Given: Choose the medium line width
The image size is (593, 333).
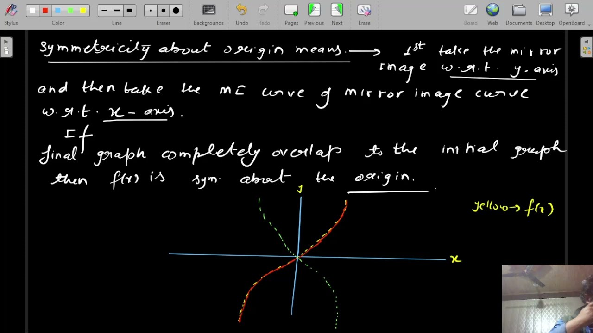Looking at the screenshot, I should pos(117,11).
